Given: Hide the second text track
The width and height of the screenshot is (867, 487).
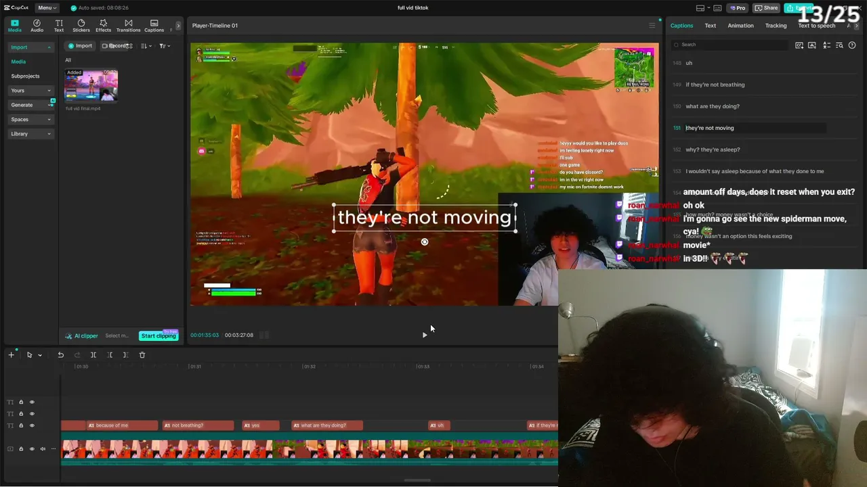Looking at the screenshot, I should coord(32,413).
